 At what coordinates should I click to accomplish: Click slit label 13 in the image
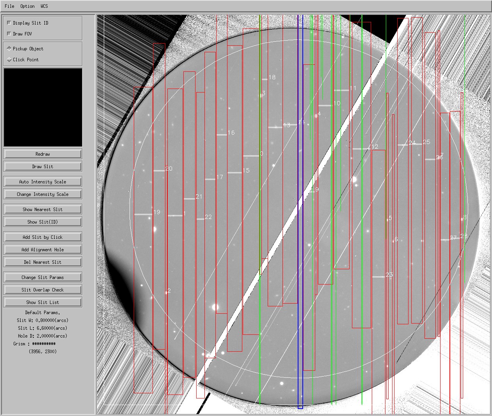point(287,125)
